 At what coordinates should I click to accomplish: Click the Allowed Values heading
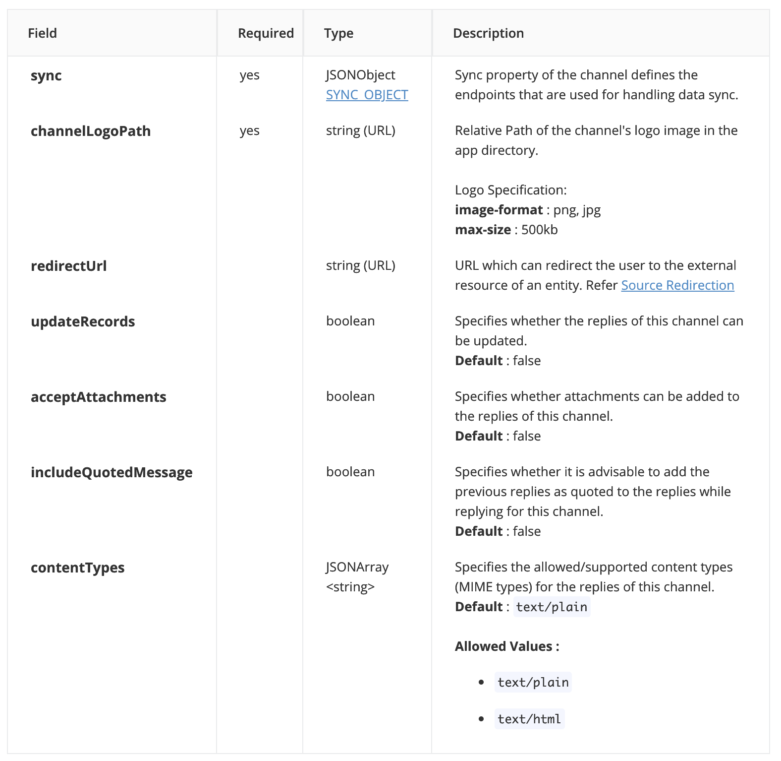[x=507, y=646]
